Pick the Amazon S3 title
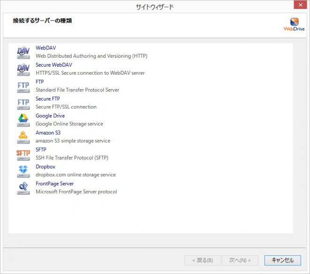This screenshot has width=310, height=274. [x=48, y=133]
